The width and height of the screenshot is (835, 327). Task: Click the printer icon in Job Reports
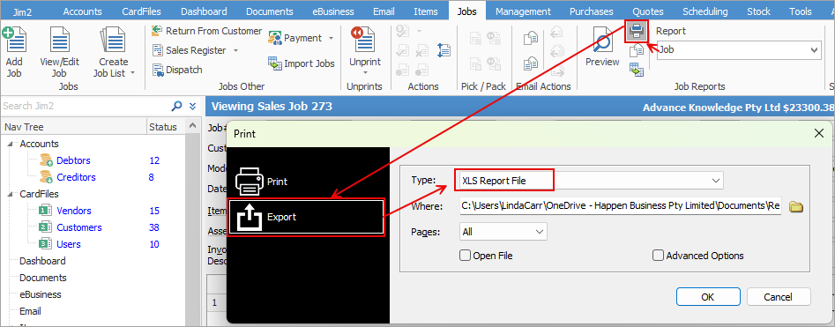coord(637,32)
